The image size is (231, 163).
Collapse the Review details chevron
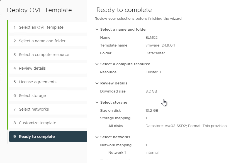[x=97, y=83]
